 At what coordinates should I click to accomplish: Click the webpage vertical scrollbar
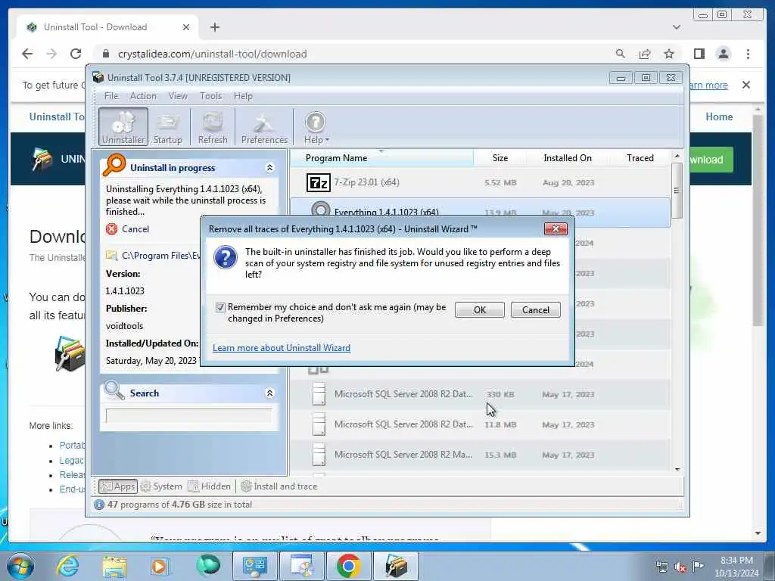pyautogui.click(x=758, y=220)
